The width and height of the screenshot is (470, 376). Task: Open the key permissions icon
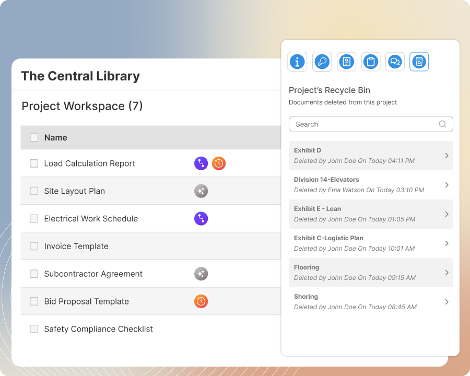pos(322,62)
